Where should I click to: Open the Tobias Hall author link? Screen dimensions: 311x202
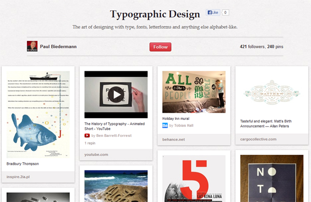(x=183, y=126)
